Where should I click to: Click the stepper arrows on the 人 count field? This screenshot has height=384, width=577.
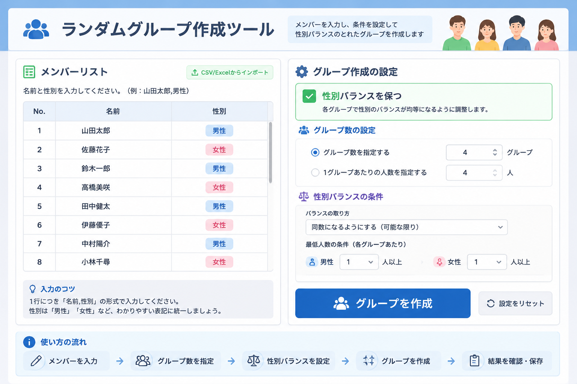click(x=495, y=172)
